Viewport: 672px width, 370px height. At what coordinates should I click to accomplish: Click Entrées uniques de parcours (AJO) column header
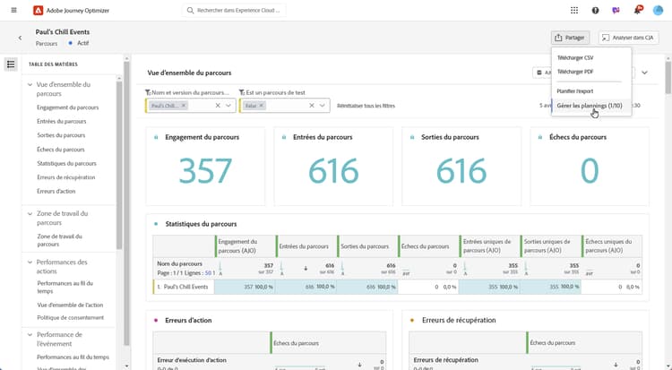(490, 246)
